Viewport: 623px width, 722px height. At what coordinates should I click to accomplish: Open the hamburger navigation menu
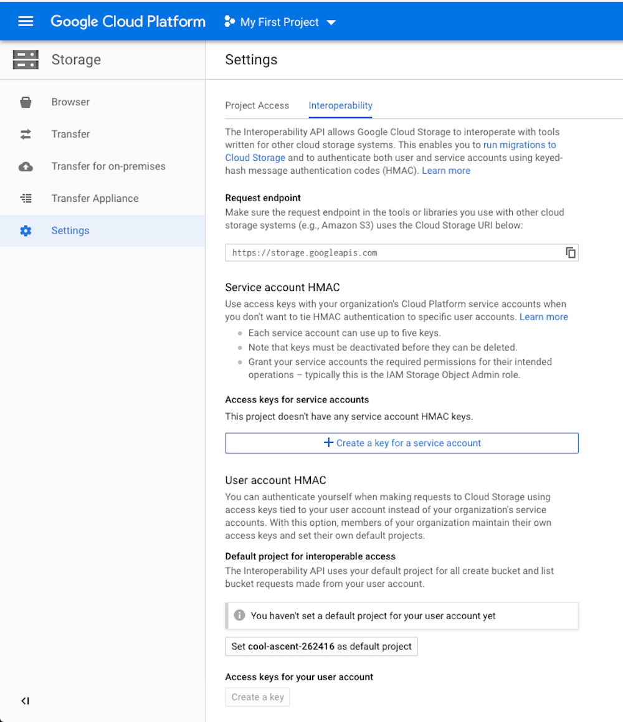[x=26, y=22]
